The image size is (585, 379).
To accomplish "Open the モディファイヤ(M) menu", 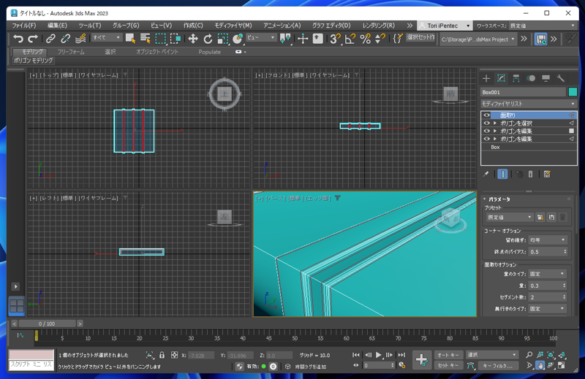I will 233,26.
